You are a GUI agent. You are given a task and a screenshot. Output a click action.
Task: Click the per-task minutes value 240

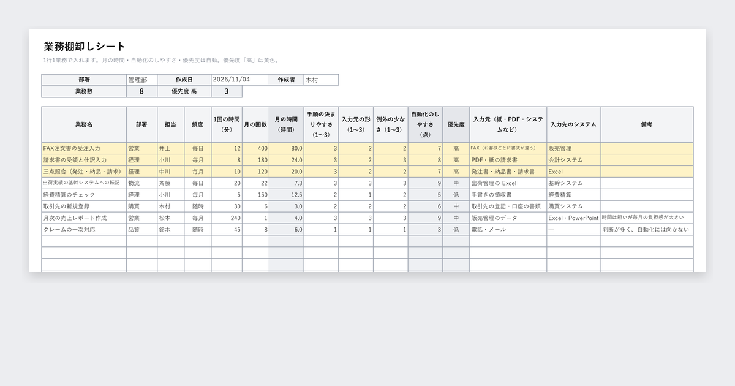pyautogui.click(x=227, y=218)
